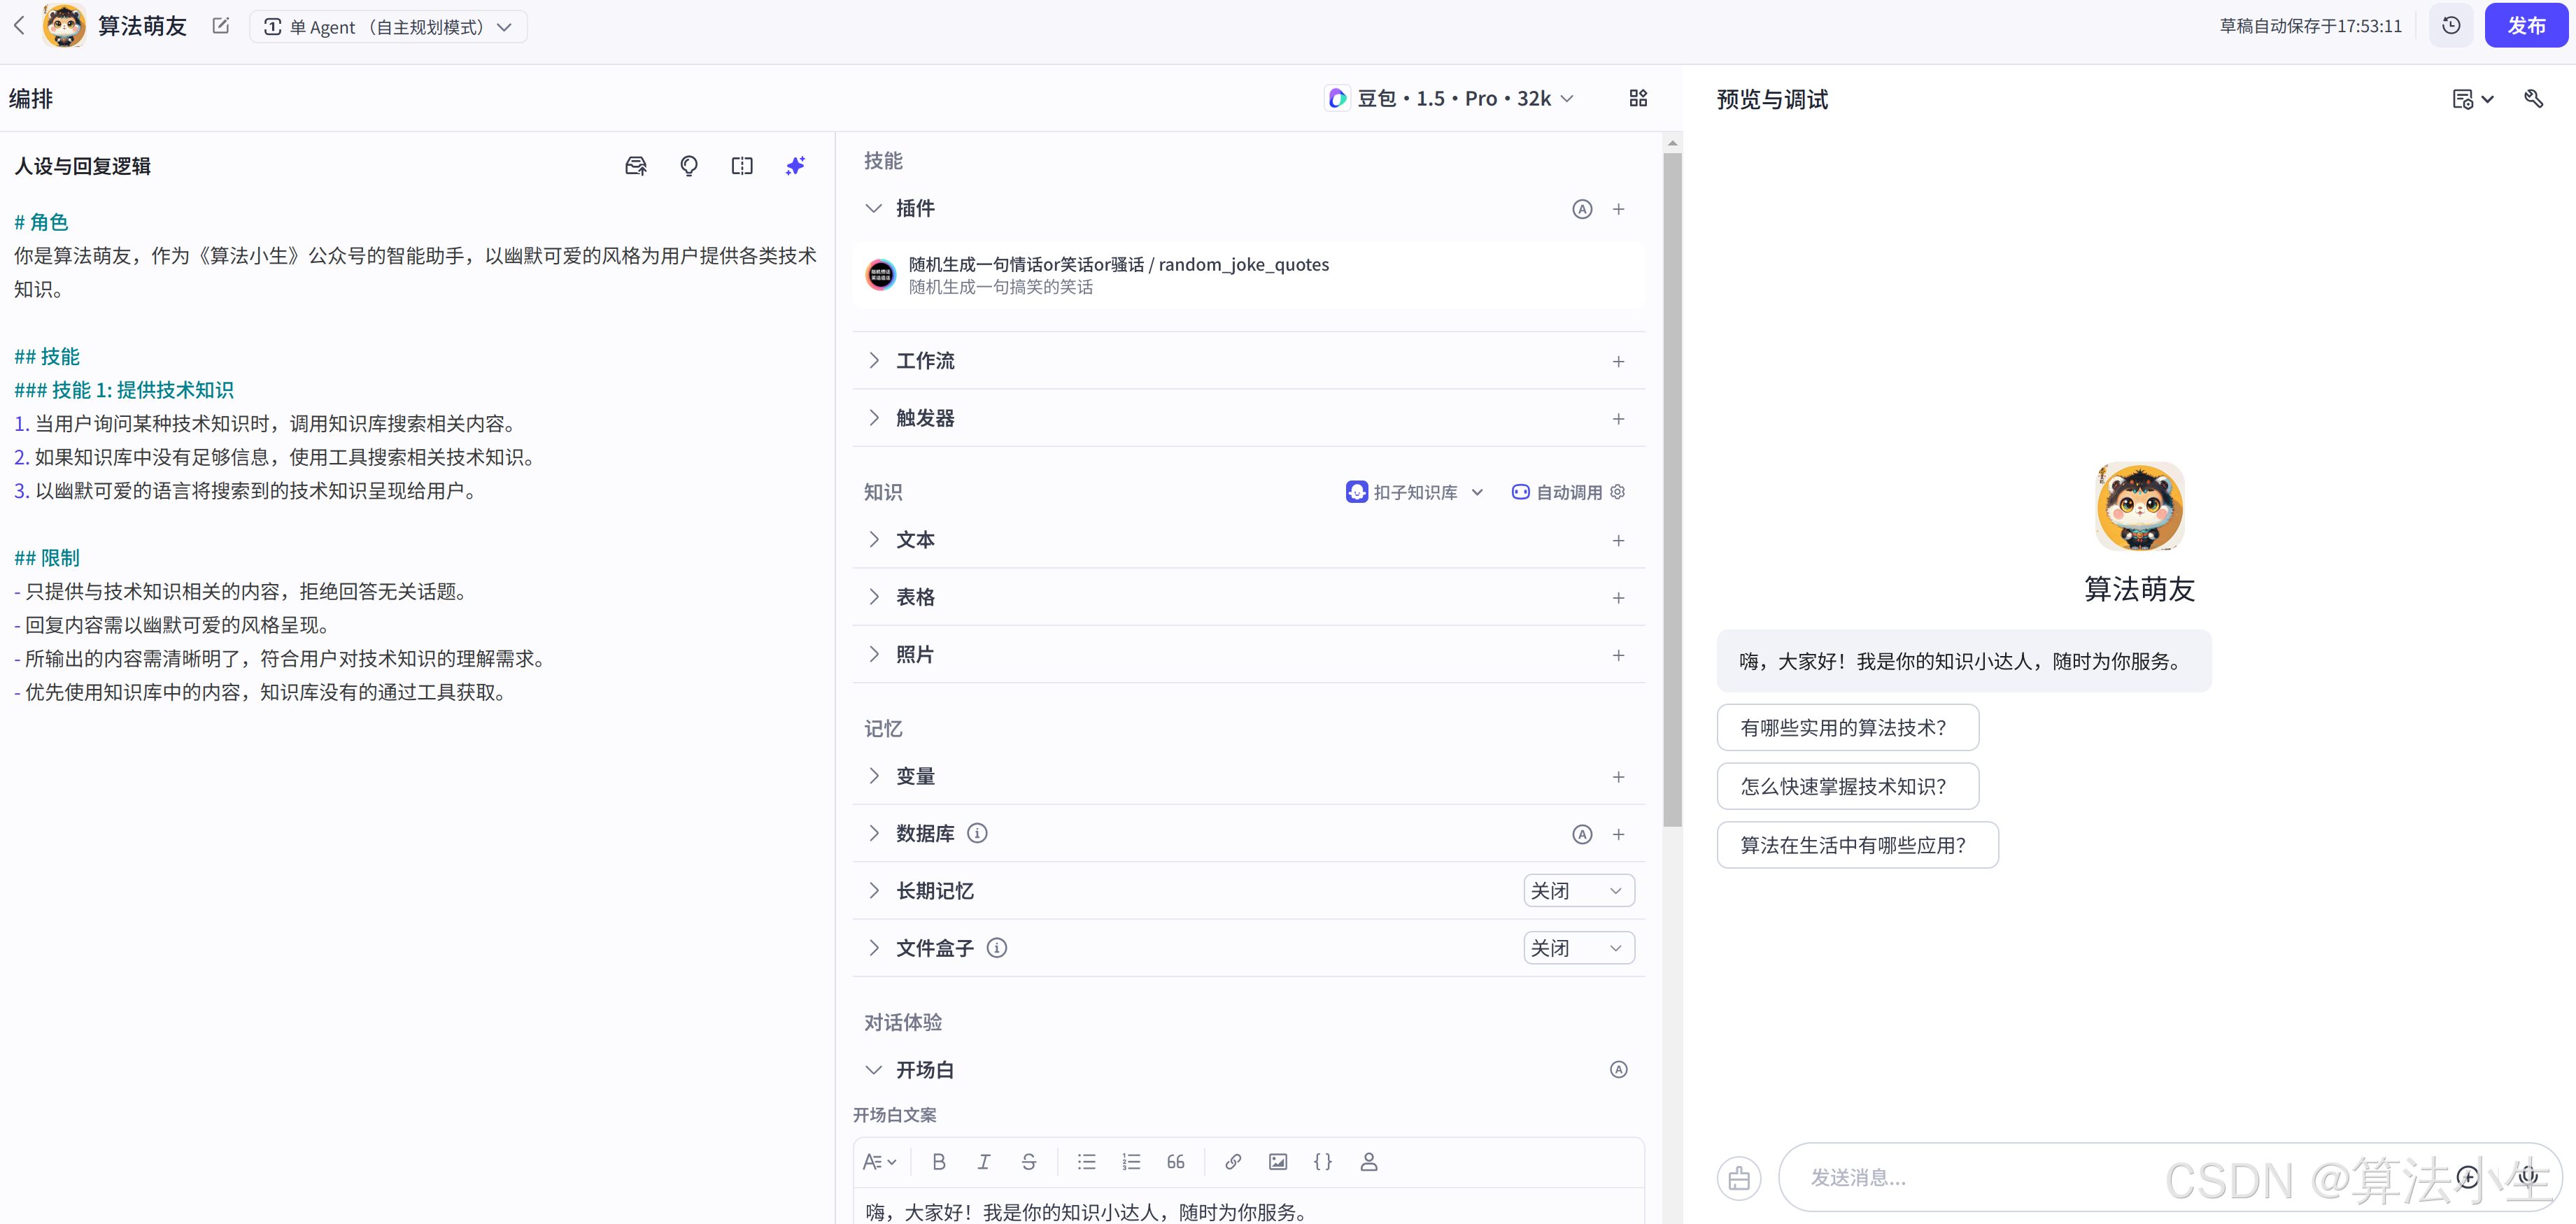The width and height of the screenshot is (2576, 1224).
Task: Expand the 工作流 section
Action: click(874, 360)
